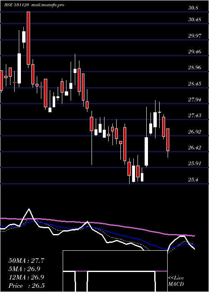Viewport: 209px width, 292px height.
Task: Click the mail.munafa.pro watermark text
Action: 47,5
